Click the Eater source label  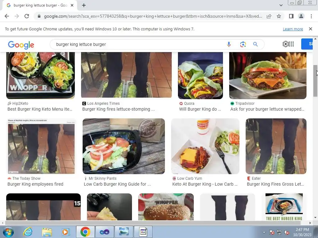256,178
